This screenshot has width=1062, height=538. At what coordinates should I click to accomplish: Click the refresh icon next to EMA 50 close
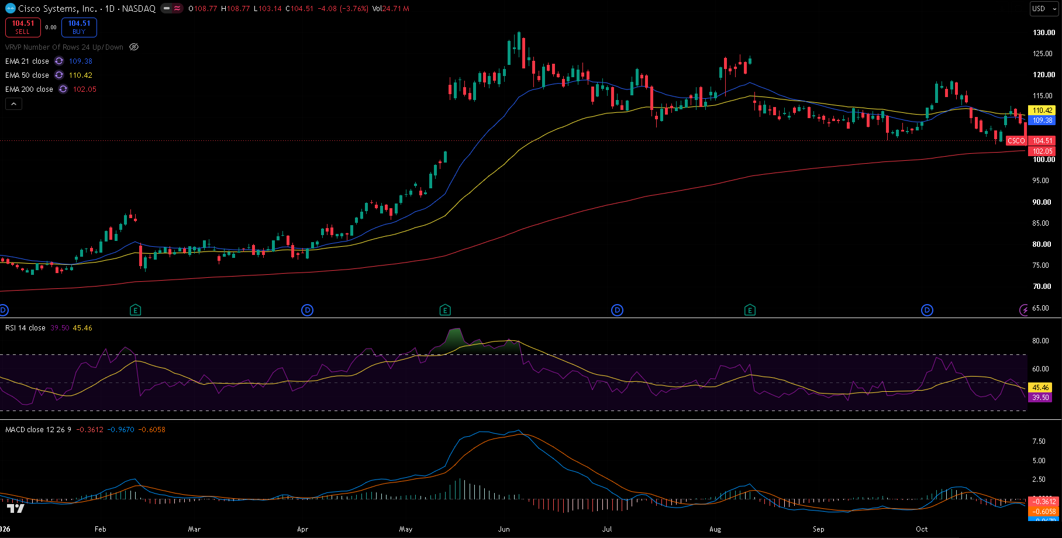pyautogui.click(x=59, y=75)
